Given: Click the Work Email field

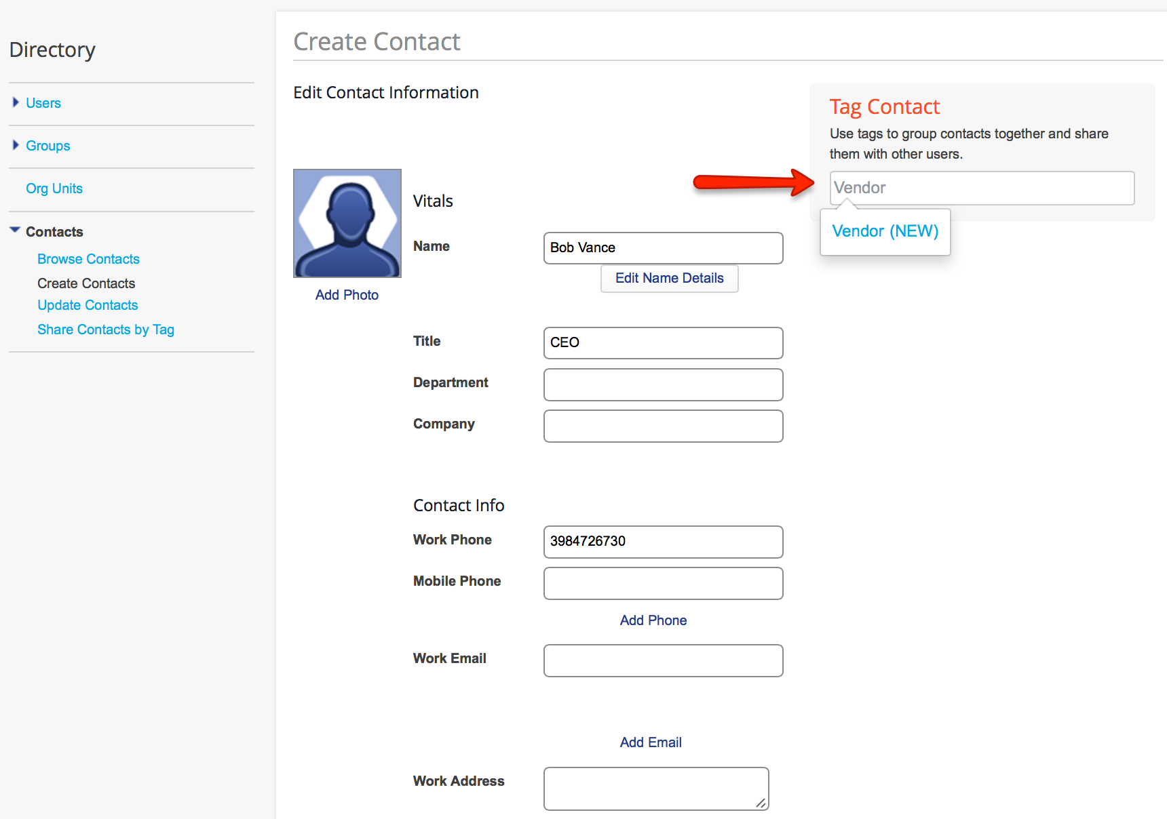Looking at the screenshot, I should pos(664,660).
